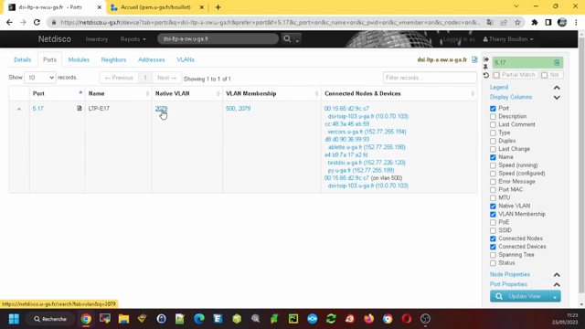Enable the Description column checkbox
Screen dimensions: 585x329
pyautogui.click(x=493, y=117)
